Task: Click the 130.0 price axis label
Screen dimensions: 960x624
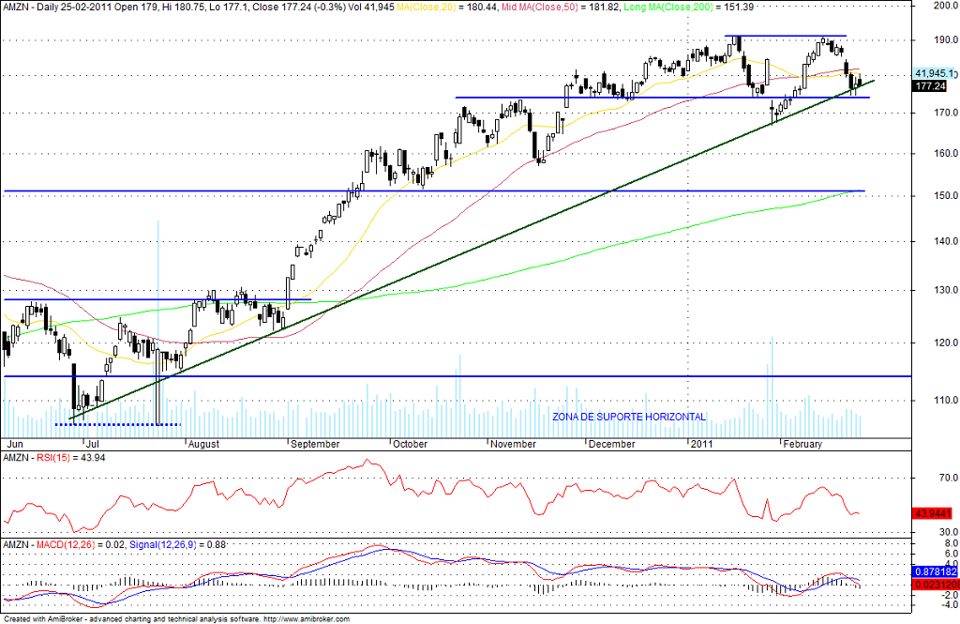Action: click(x=945, y=290)
